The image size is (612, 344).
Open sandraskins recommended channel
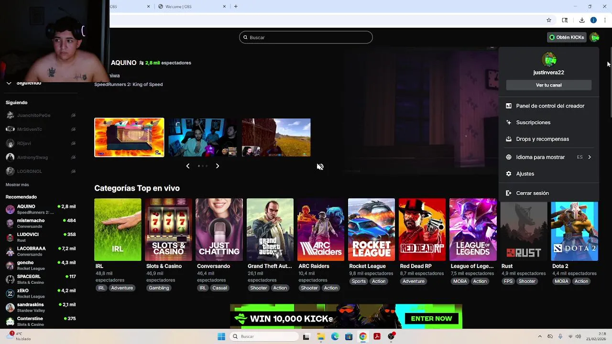(x=40, y=307)
